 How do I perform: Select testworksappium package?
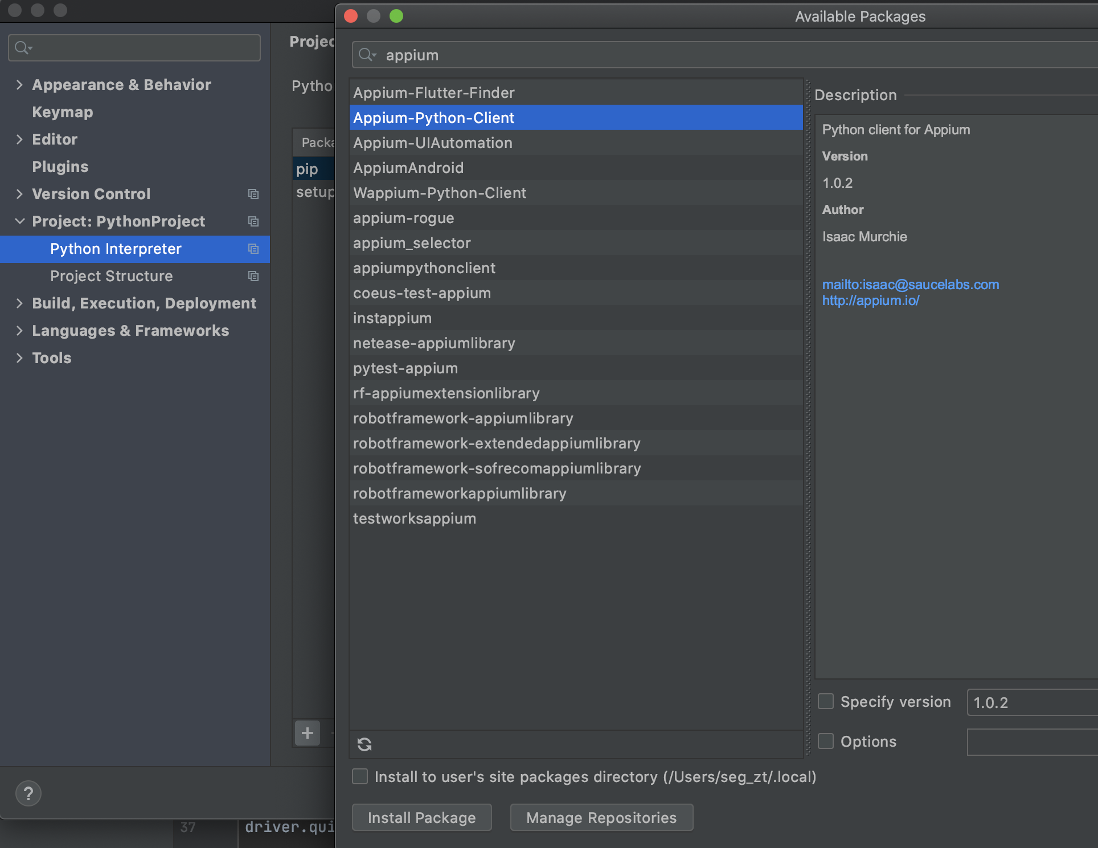click(576, 518)
